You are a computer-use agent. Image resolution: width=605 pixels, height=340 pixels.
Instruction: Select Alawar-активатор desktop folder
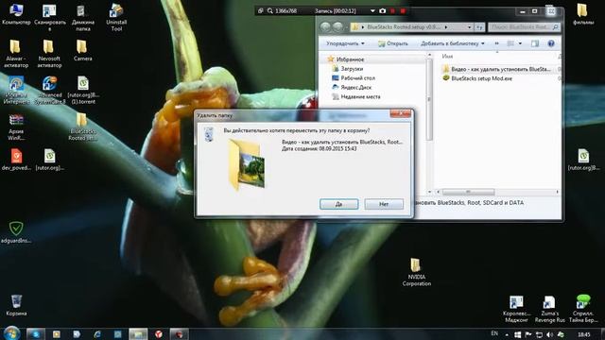(x=16, y=54)
